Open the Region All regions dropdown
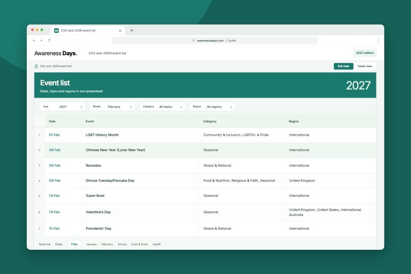Image resolution: width=411 pixels, height=274 pixels. [212, 107]
